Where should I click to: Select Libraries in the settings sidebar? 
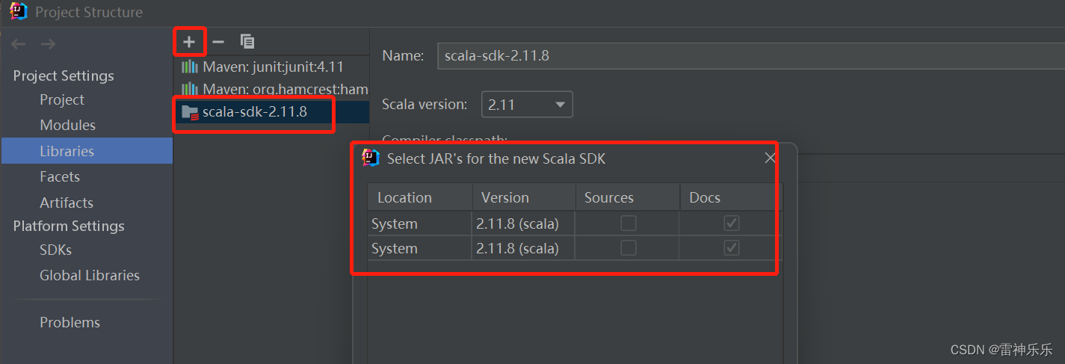click(x=87, y=151)
